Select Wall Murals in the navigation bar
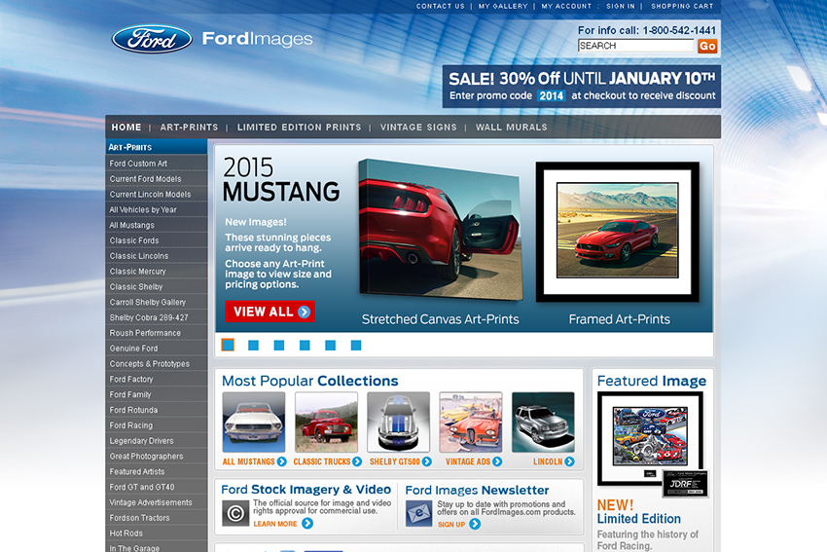Screen dimensions: 827x552 (511, 128)
